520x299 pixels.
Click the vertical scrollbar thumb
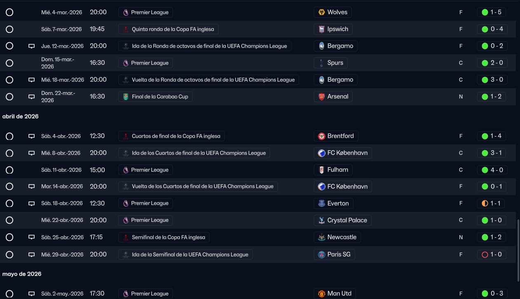518,250
